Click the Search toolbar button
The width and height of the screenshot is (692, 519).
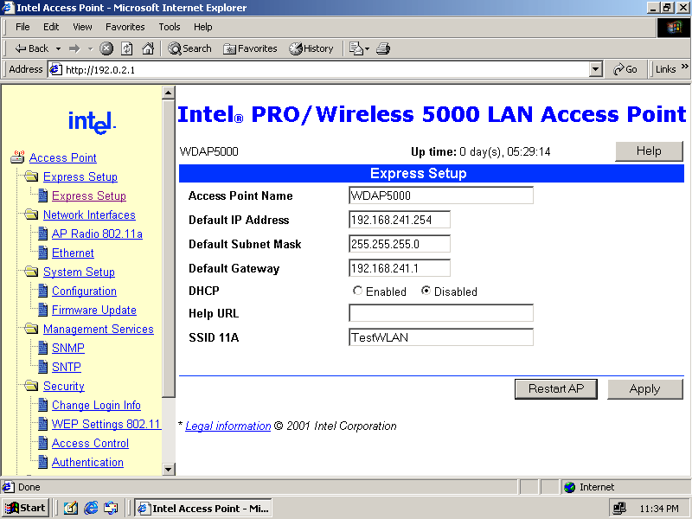coord(189,48)
